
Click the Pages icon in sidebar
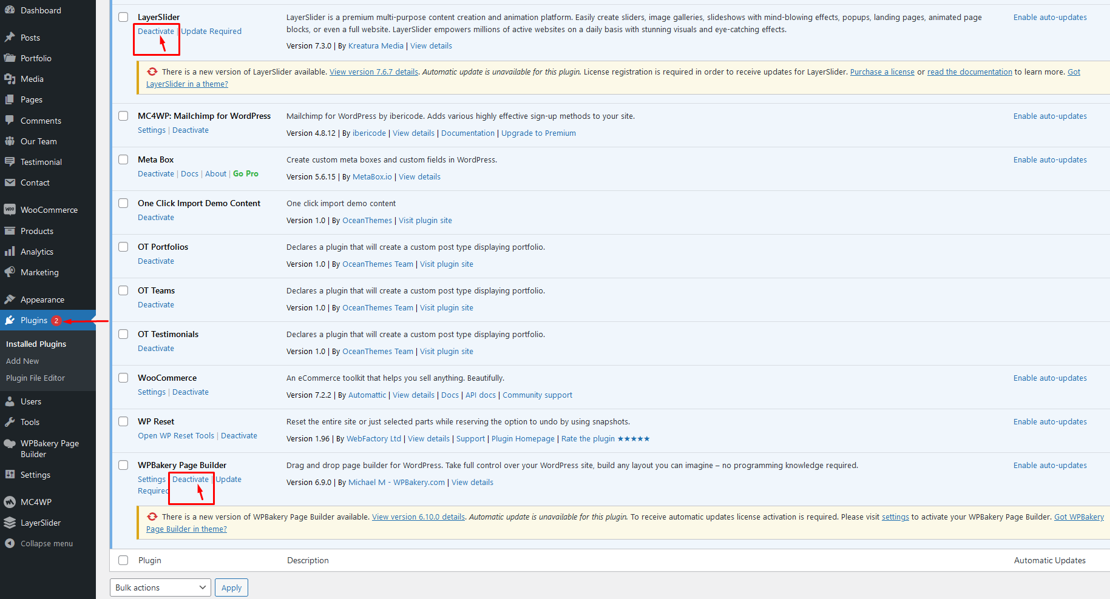click(x=10, y=99)
